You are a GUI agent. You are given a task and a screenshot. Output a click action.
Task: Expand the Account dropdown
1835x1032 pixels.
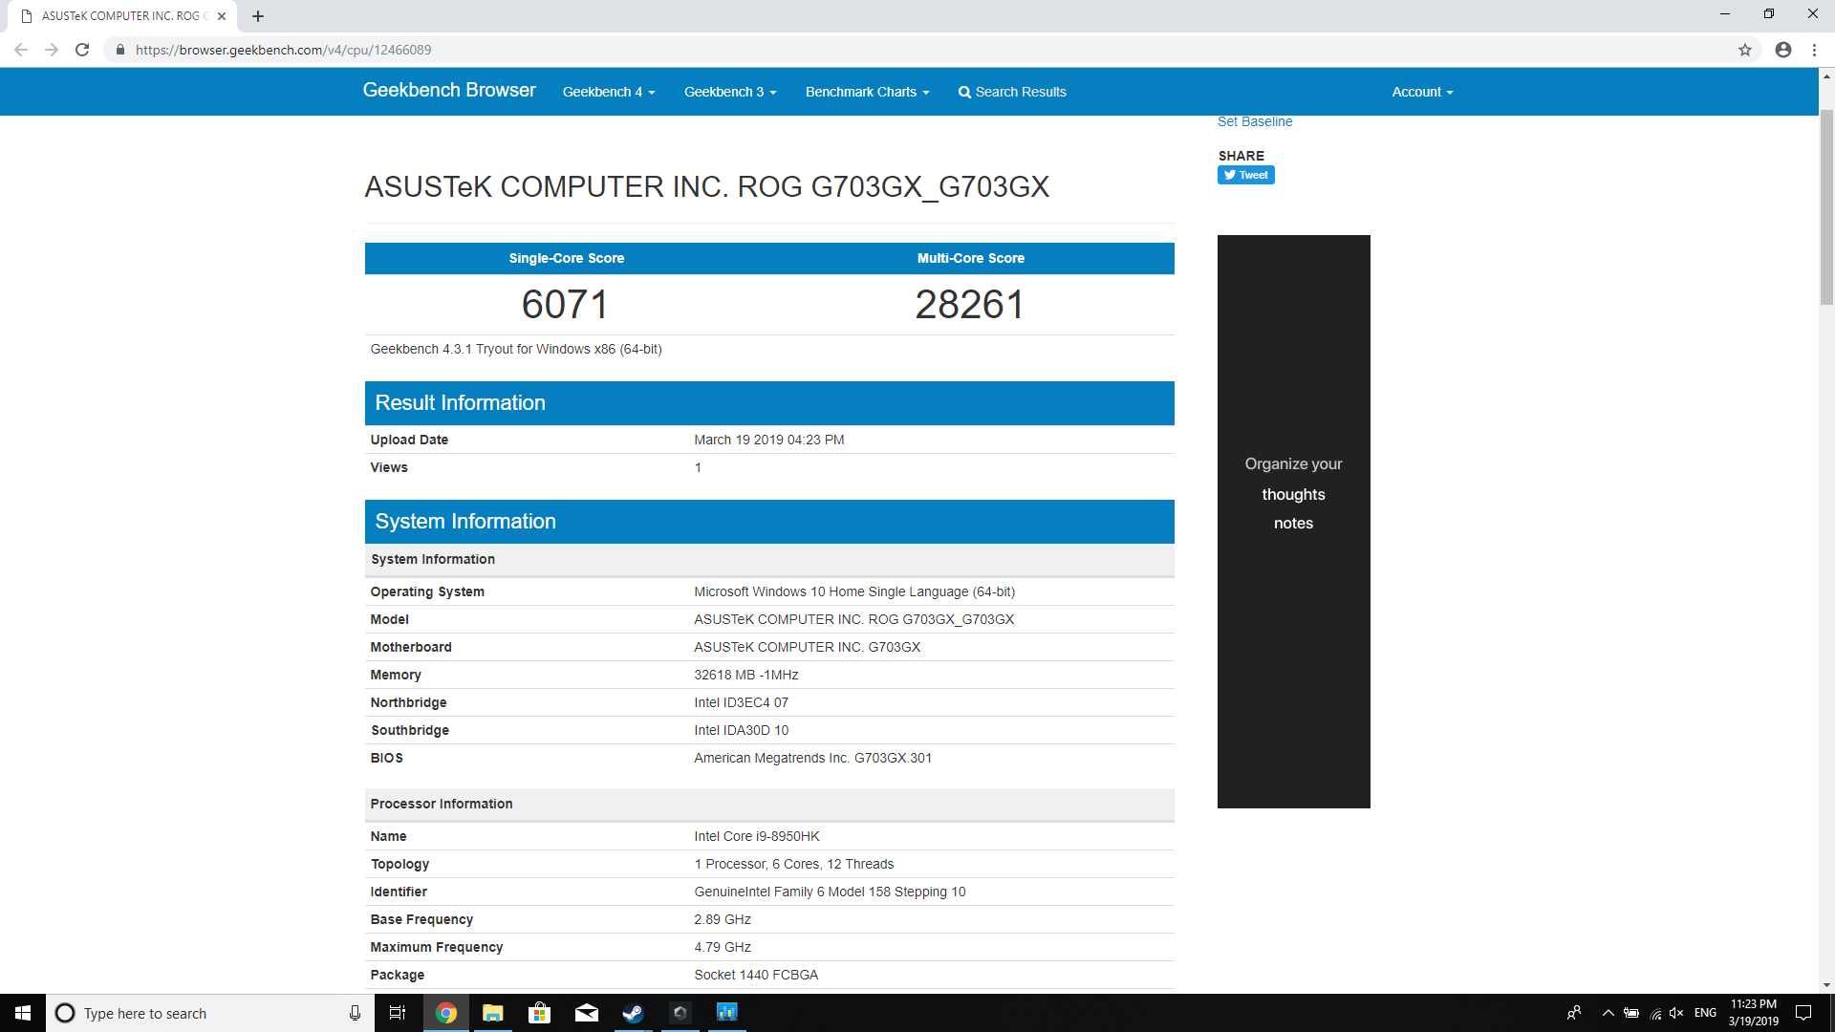click(1422, 92)
